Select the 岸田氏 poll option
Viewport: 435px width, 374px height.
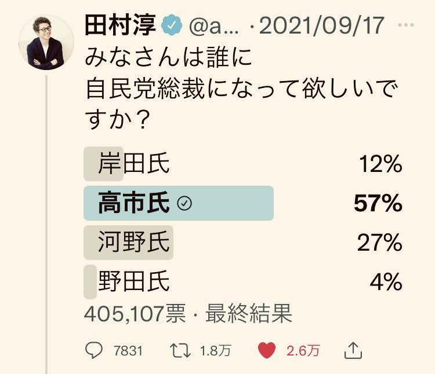tap(134, 164)
